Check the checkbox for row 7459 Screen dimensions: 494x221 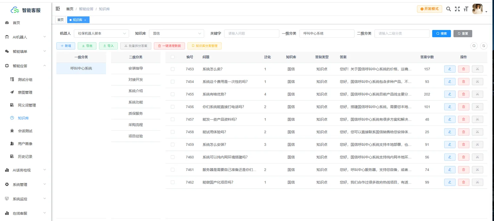coord(173,145)
